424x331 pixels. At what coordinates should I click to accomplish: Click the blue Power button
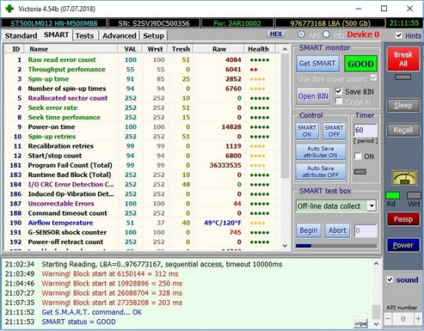pos(403,245)
